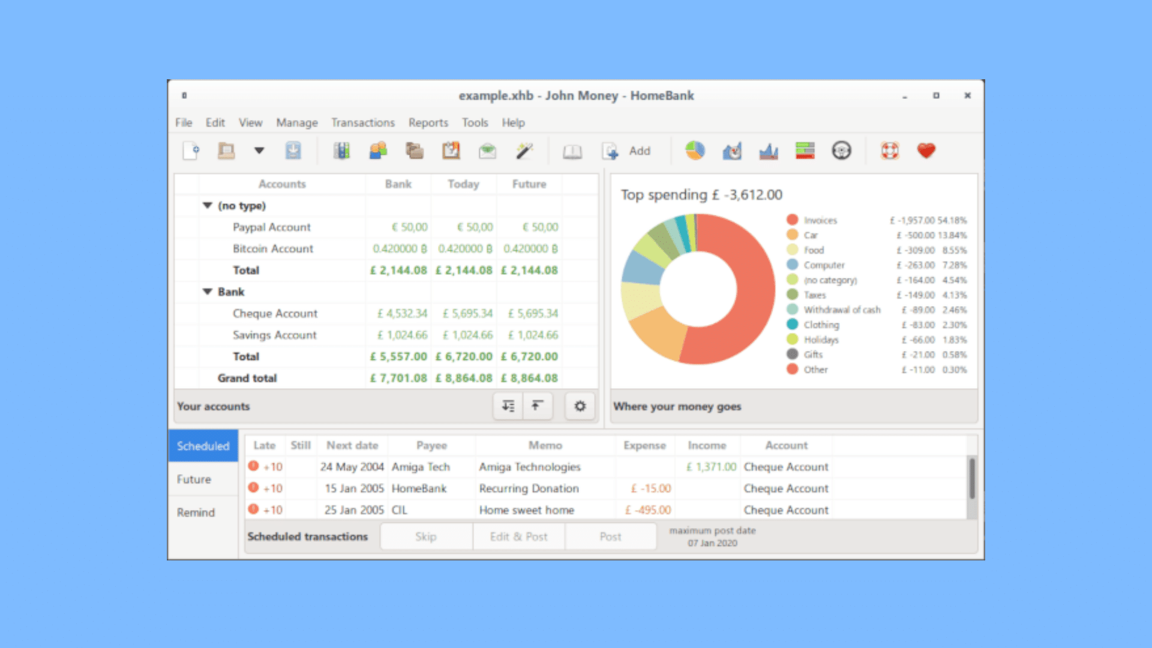Open the help lifebuoy icon
1152x648 pixels.
[890, 151]
